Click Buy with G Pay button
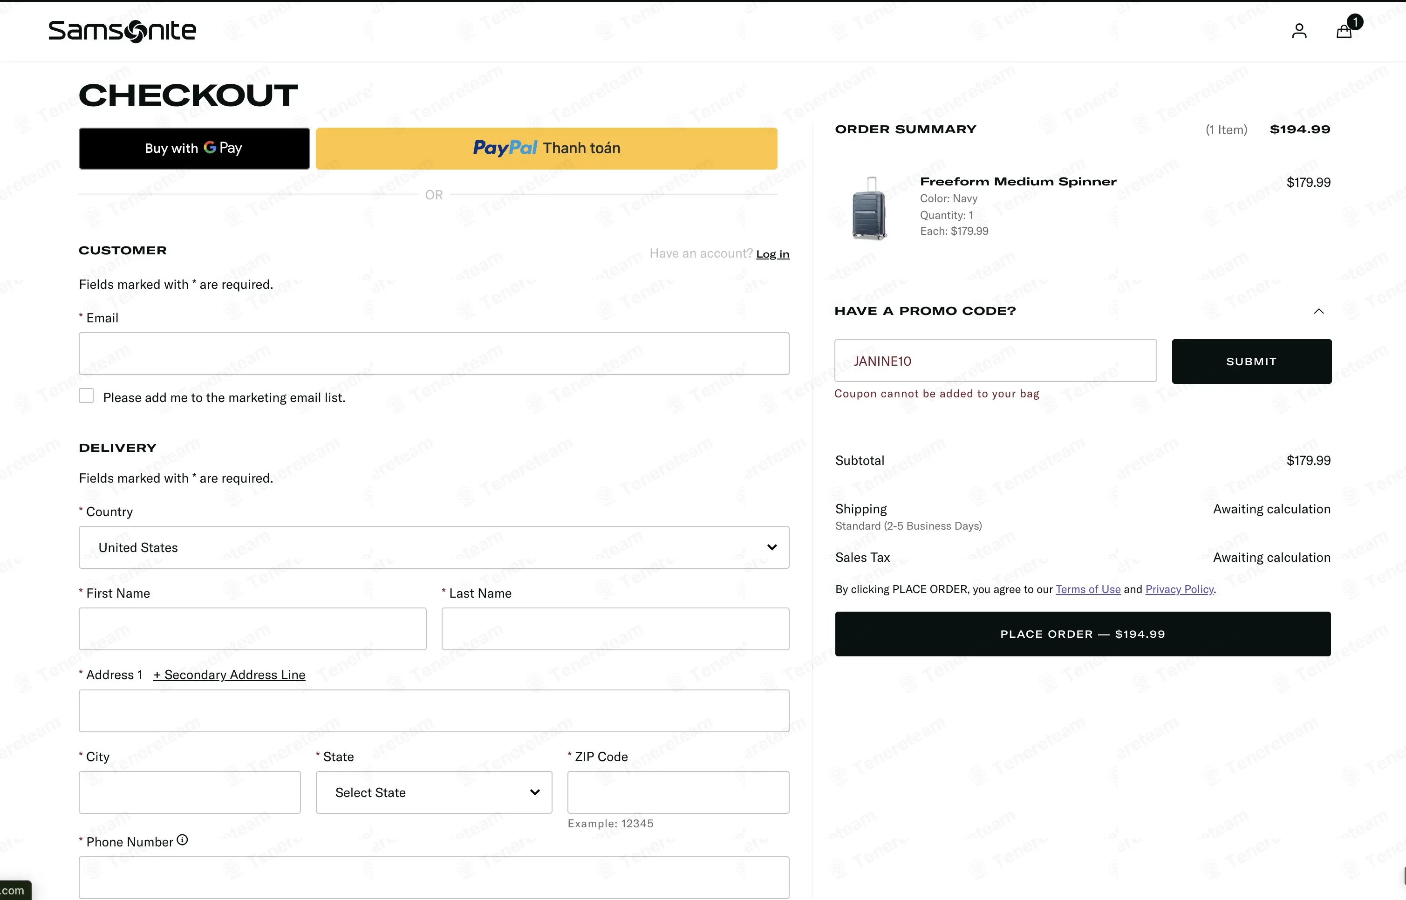Viewport: 1406px width, 900px height. (194, 149)
